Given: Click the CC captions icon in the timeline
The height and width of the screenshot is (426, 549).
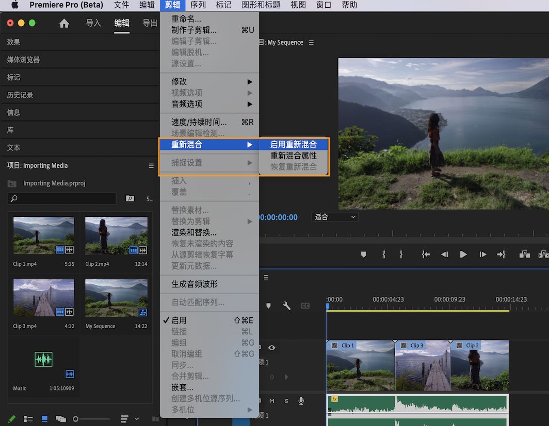Looking at the screenshot, I should point(305,306).
